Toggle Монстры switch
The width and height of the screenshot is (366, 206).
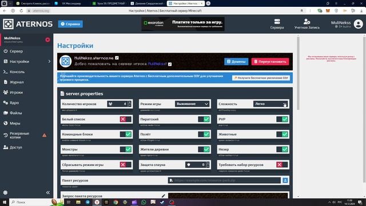(x=126, y=149)
